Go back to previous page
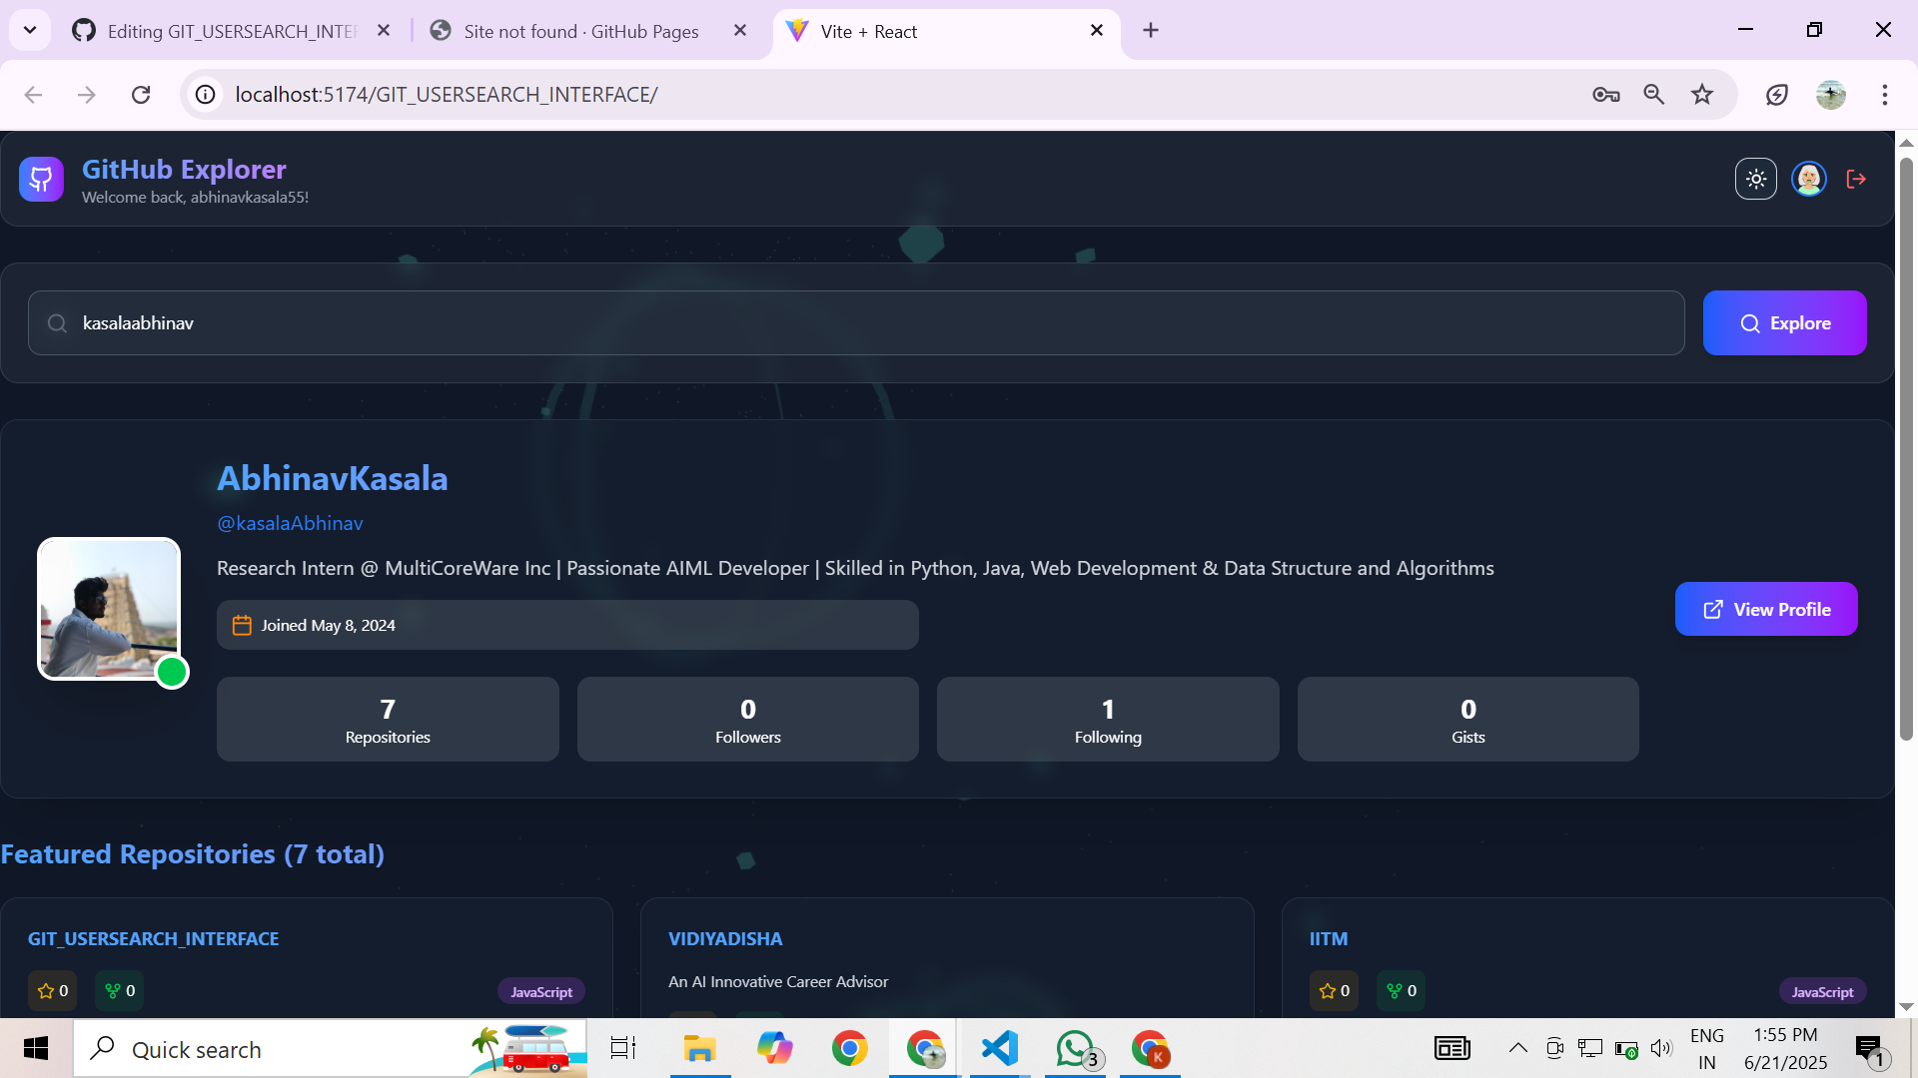 tap(33, 95)
